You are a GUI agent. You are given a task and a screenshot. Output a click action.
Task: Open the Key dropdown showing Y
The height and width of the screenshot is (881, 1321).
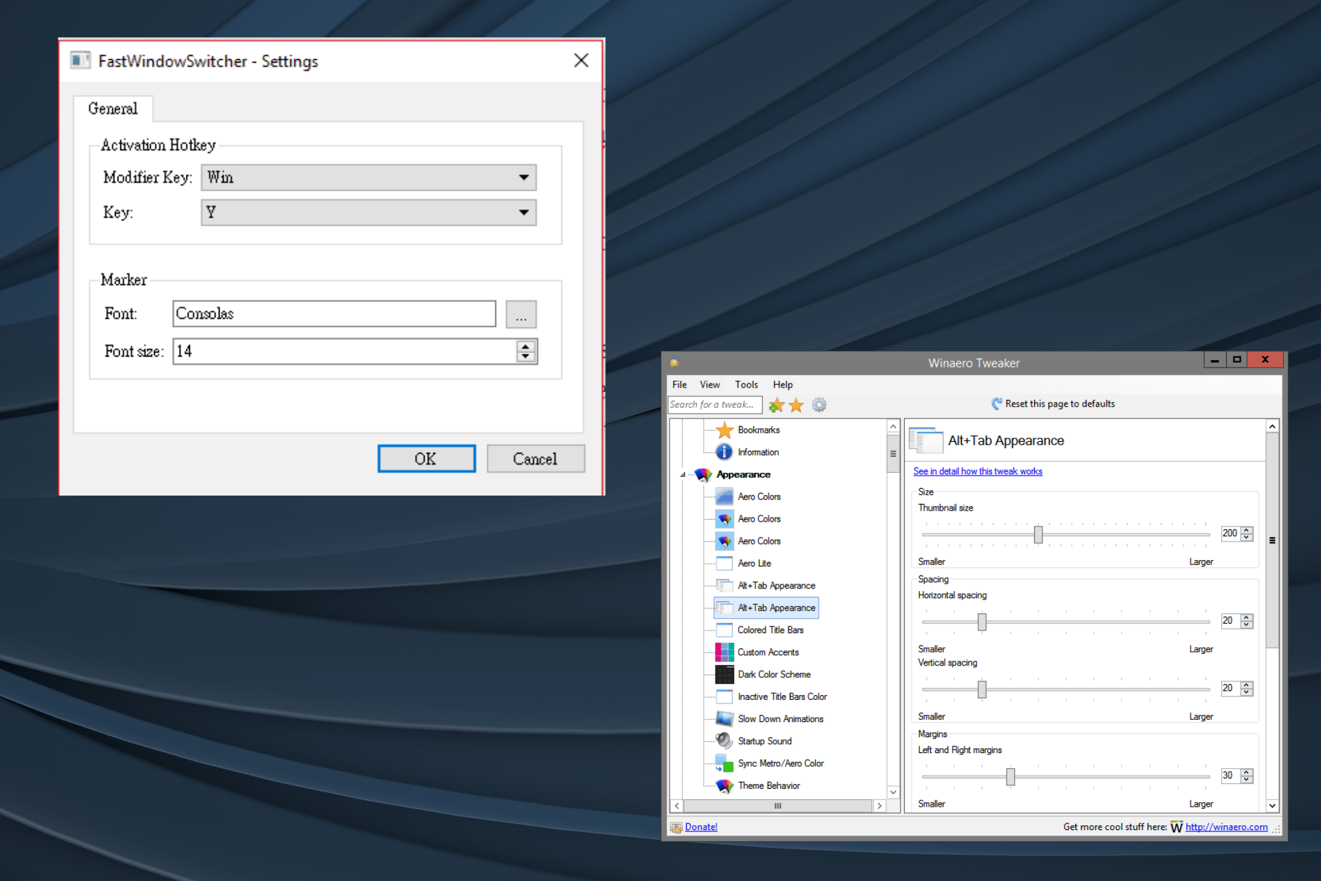tap(369, 213)
